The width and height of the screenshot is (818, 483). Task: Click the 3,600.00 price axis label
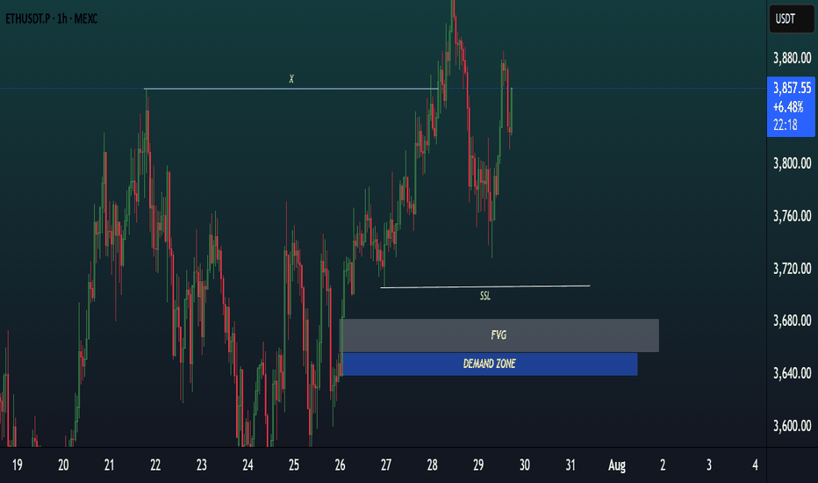pos(792,426)
